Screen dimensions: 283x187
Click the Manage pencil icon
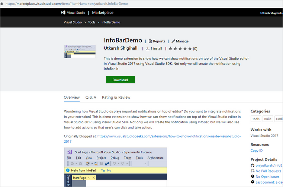[173, 41]
